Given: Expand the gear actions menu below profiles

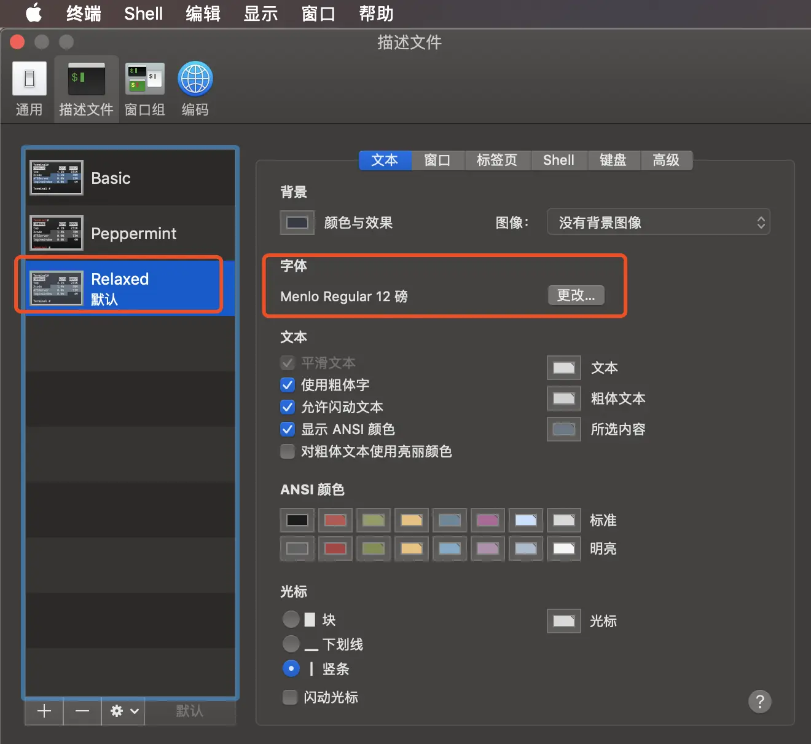Looking at the screenshot, I should tap(123, 711).
